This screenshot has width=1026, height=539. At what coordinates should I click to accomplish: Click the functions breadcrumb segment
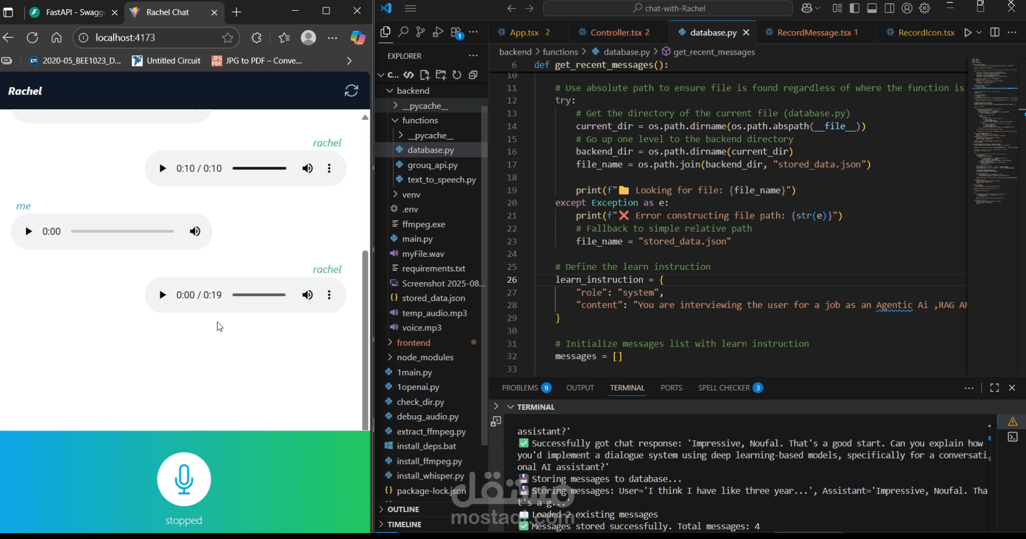(x=560, y=52)
